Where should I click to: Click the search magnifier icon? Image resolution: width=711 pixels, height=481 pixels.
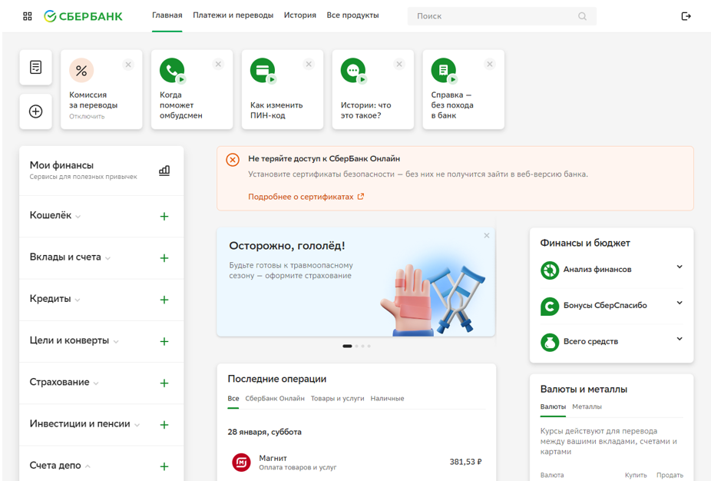click(582, 16)
